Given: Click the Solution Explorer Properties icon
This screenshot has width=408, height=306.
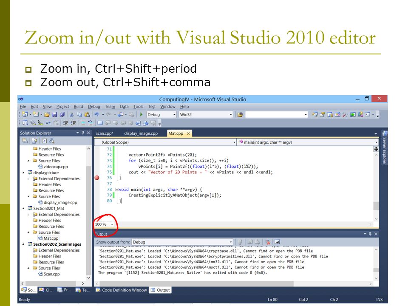Looking at the screenshot, I should point(25,141).
